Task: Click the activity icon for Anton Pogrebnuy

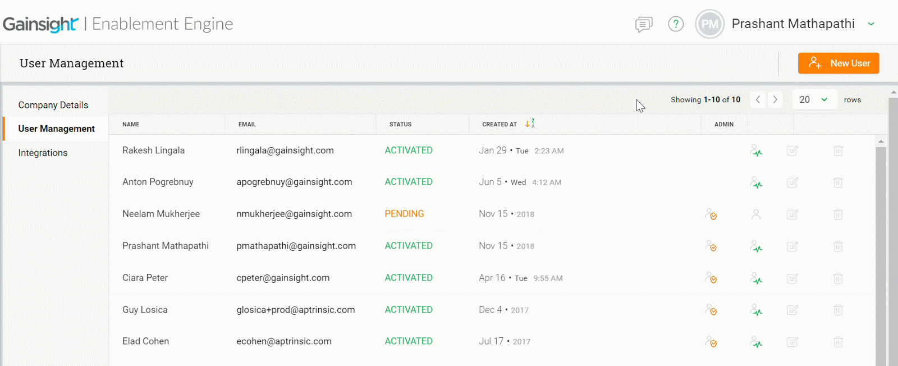Action: click(x=757, y=182)
